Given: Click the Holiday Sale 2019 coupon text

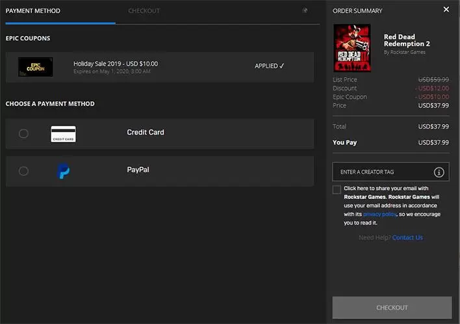Looking at the screenshot, I should 116,64.
